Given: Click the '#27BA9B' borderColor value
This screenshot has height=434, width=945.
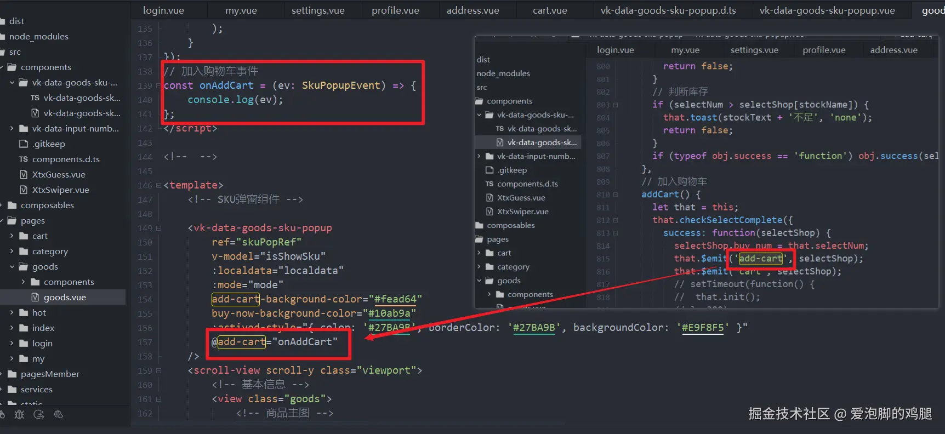Looking at the screenshot, I should [534, 328].
